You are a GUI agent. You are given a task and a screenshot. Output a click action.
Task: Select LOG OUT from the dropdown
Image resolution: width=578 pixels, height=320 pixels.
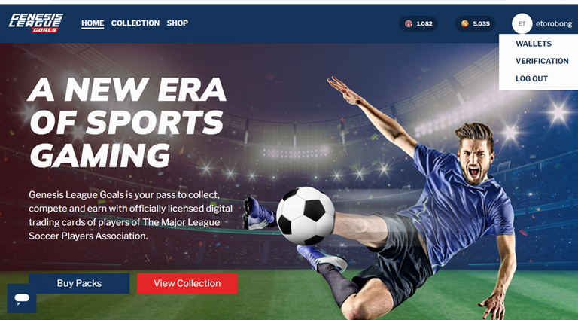coord(531,78)
